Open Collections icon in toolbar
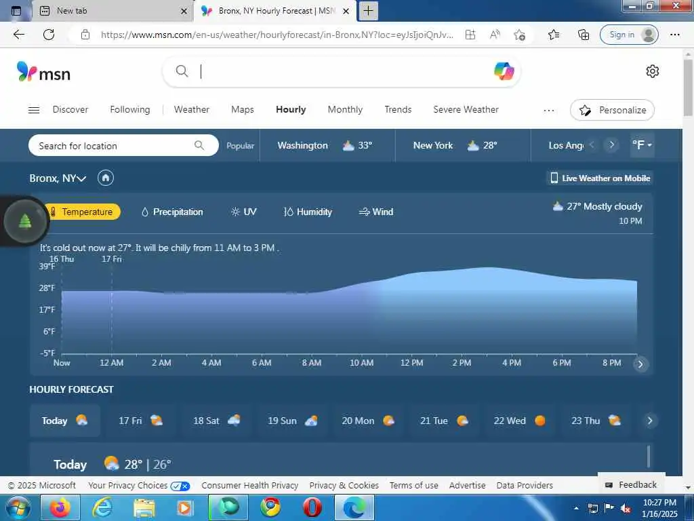Screen dimensions: 694x521 pyautogui.click(x=584, y=35)
